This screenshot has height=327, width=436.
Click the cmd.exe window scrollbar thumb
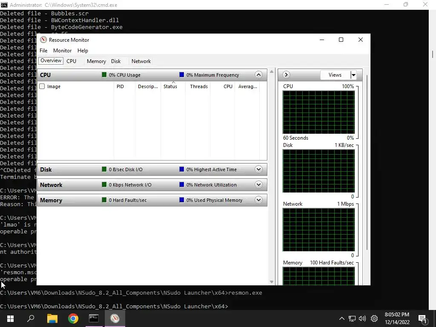point(433,54)
